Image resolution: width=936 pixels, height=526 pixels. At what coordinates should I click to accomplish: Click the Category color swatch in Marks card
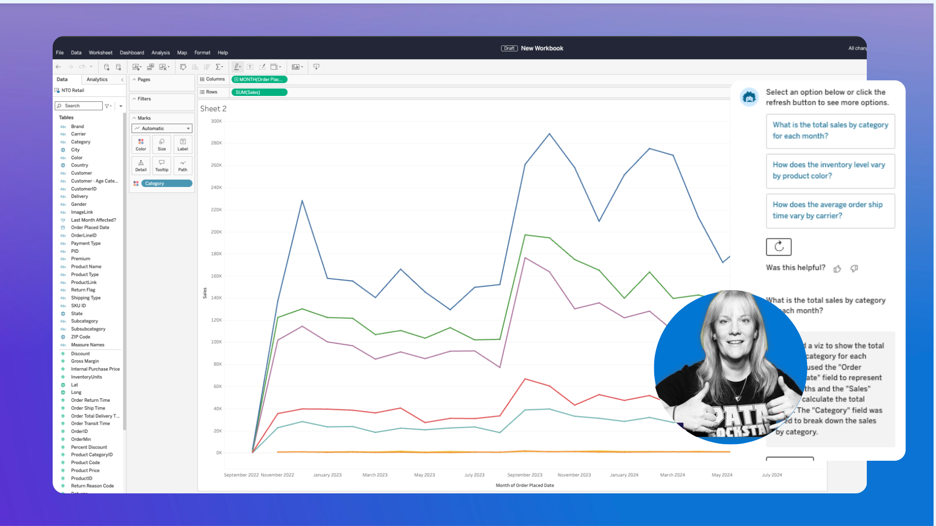tap(136, 183)
